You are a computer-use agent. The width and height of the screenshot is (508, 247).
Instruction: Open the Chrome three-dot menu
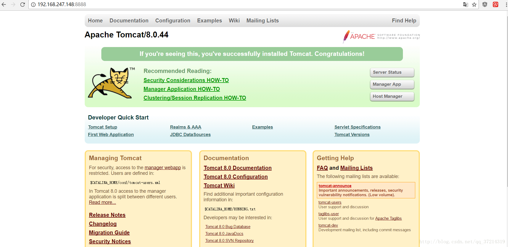[506, 5]
